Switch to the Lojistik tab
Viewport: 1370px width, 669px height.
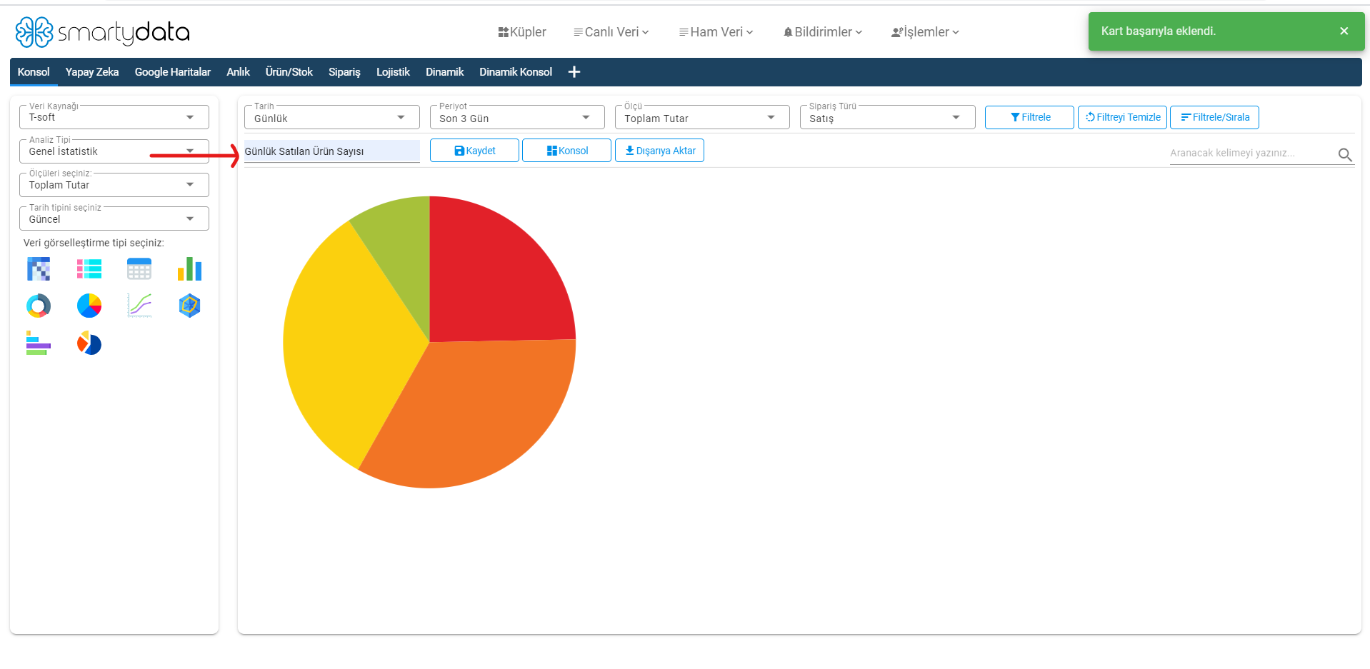(393, 72)
